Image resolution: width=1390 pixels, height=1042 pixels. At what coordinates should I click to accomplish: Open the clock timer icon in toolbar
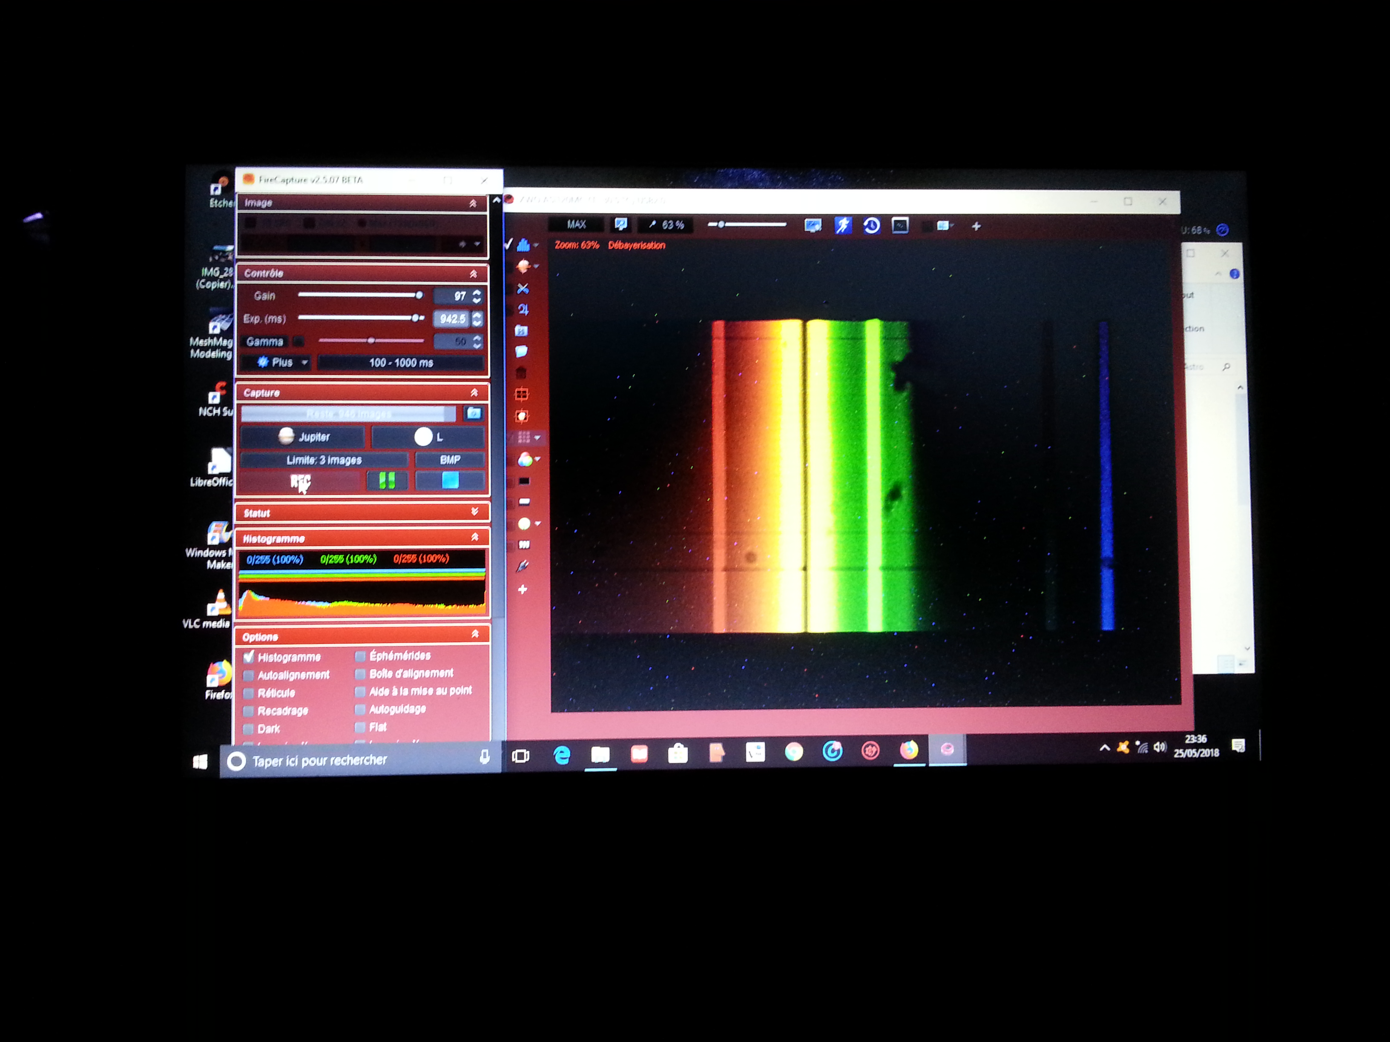(871, 226)
